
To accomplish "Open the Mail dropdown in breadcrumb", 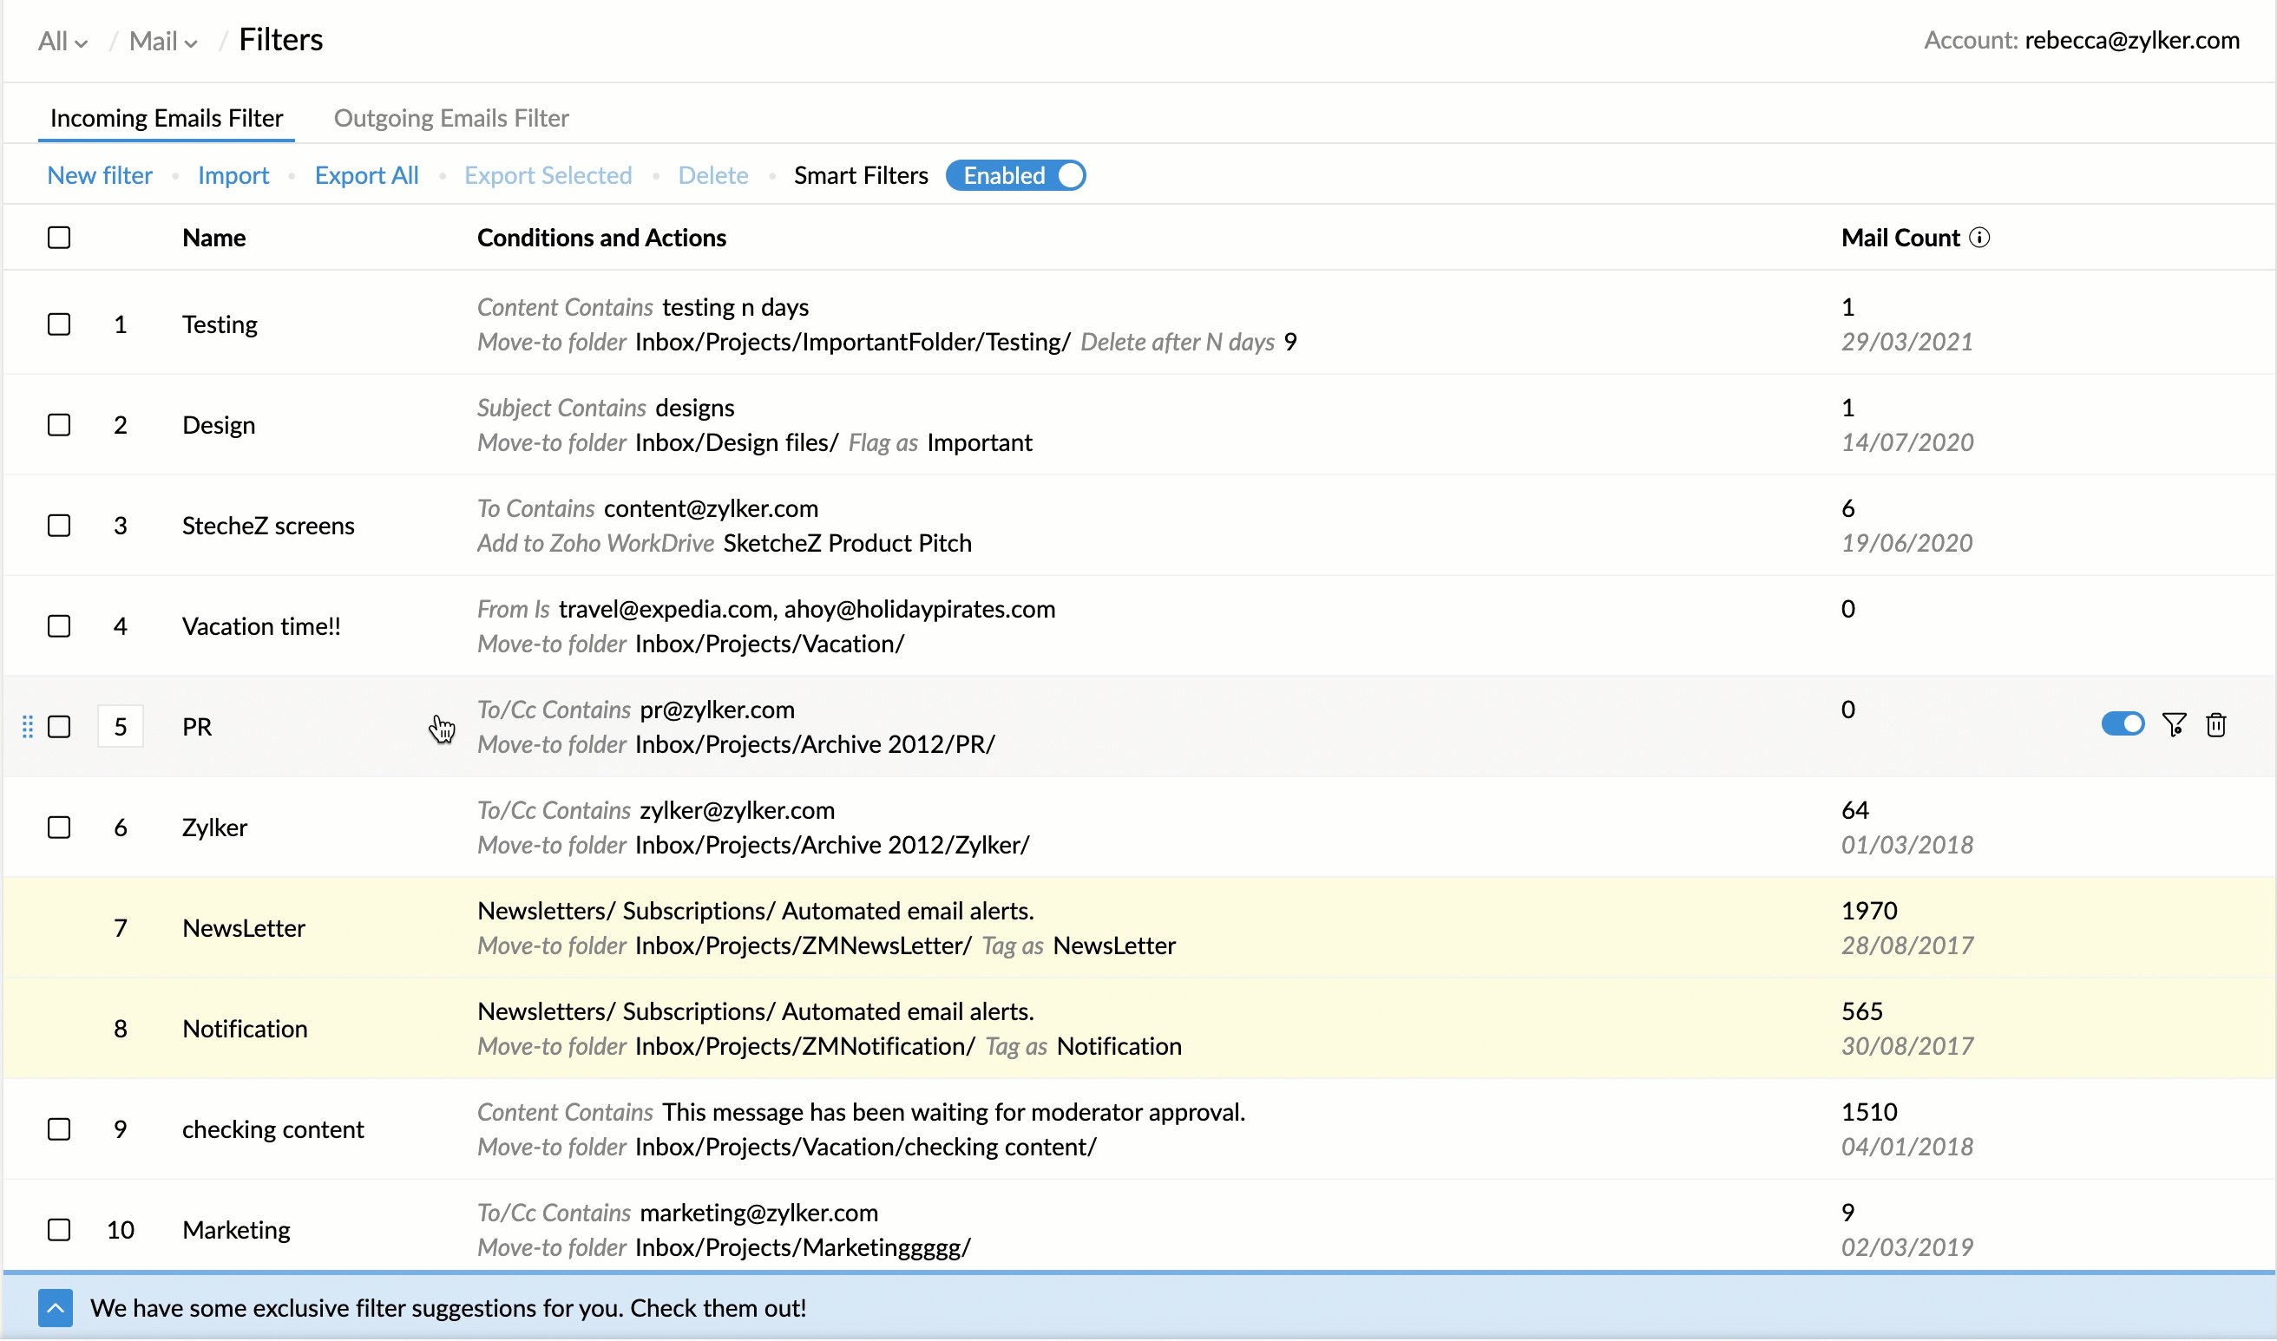I will [x=163, y=41].
